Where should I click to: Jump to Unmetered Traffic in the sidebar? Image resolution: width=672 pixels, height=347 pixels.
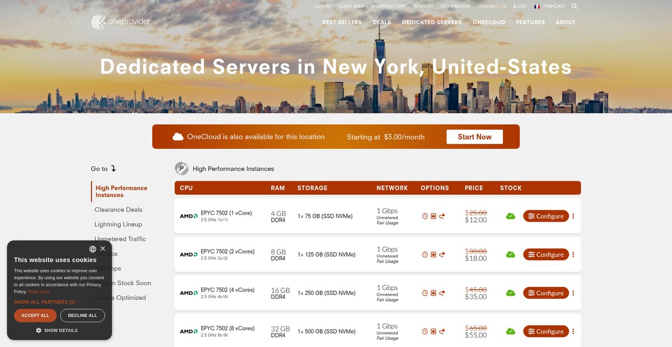pyautogui.click(x=120, y=239)
